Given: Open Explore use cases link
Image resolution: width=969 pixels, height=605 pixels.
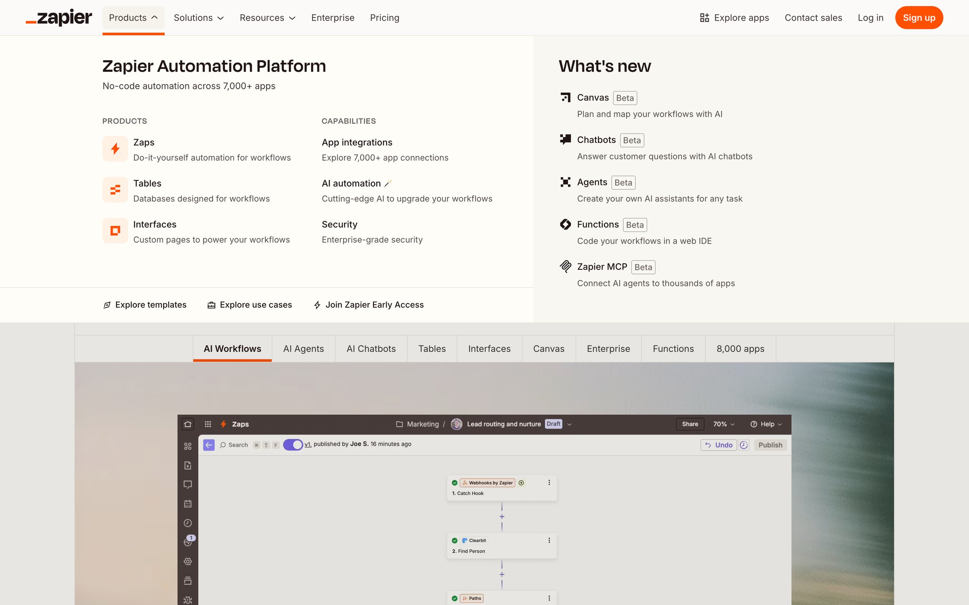Looking at the screenshot, I should pyautogui.click(x=250, y=305).
